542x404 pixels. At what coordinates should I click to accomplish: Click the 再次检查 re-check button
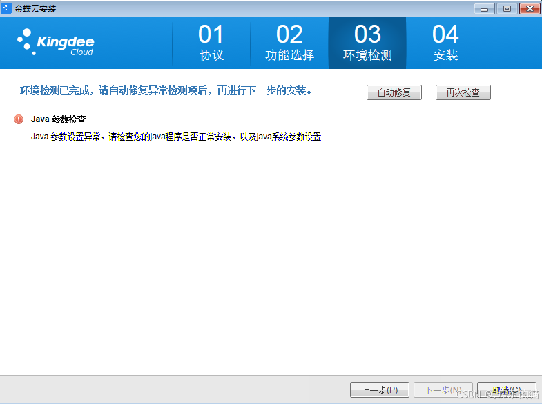pos(463,92)
